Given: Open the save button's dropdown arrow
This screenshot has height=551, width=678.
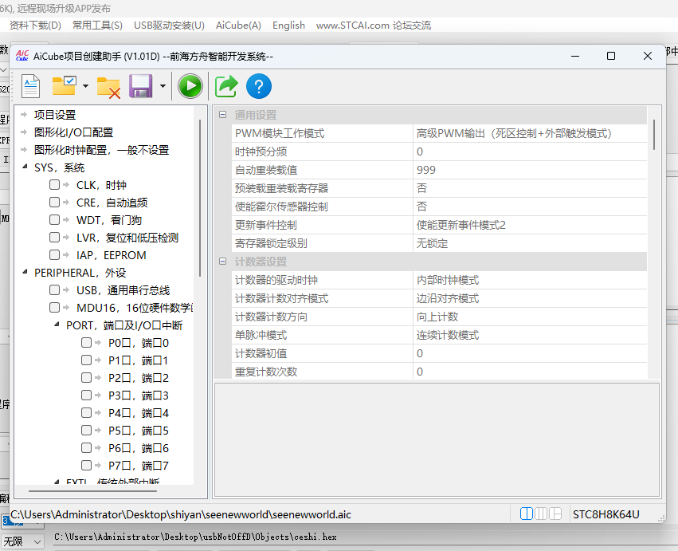Looking at the screenshot, I should 163,86.
